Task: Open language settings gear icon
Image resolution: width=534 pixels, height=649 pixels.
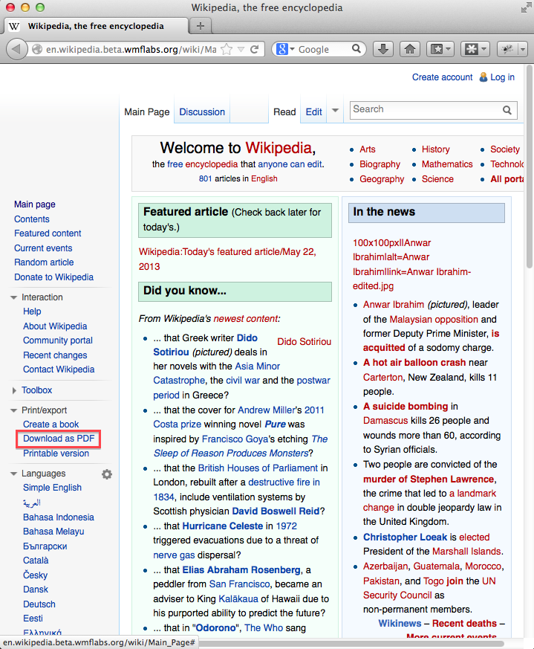Action: (x=107, y=474)
